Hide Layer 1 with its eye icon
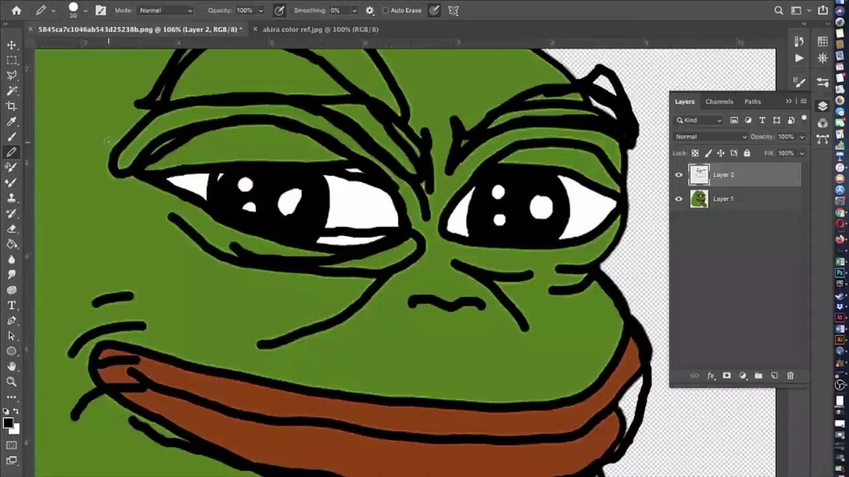The image size is (849, 477). [x=679, y=199]
